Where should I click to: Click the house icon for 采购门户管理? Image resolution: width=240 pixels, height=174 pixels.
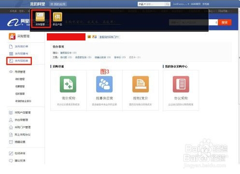tap(11, 127)
